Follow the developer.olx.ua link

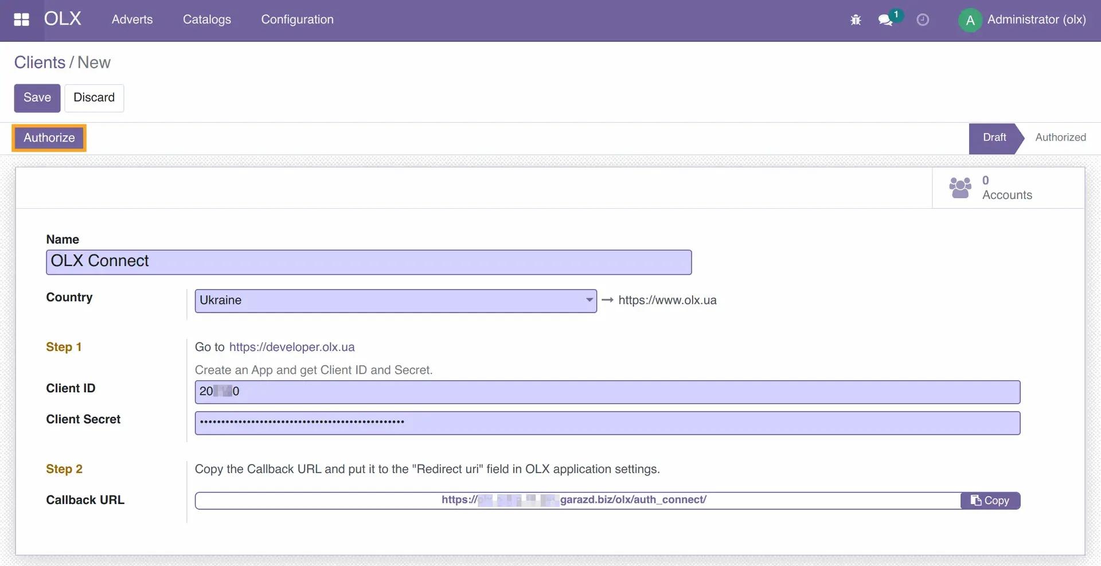[291, 347]
